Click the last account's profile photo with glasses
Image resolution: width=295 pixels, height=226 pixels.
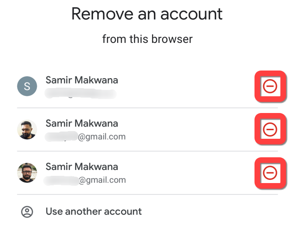27,173
